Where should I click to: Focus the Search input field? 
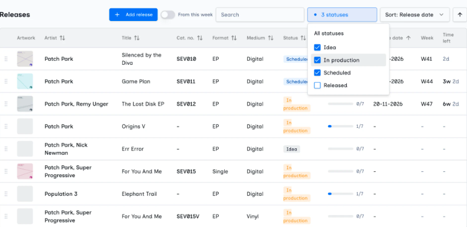coord(260,14)
